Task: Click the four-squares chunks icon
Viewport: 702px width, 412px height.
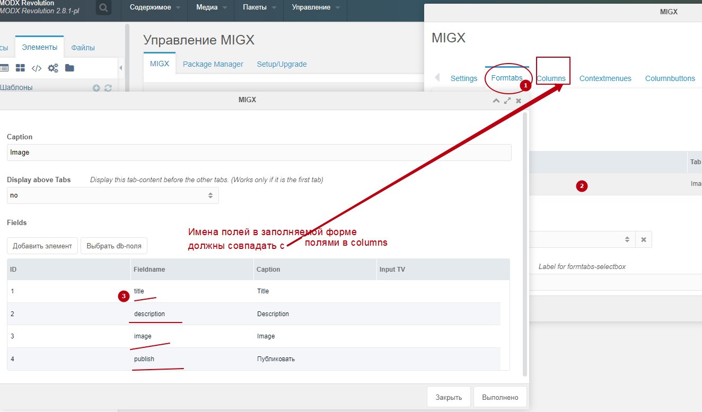Action: [x=20, y=68]
